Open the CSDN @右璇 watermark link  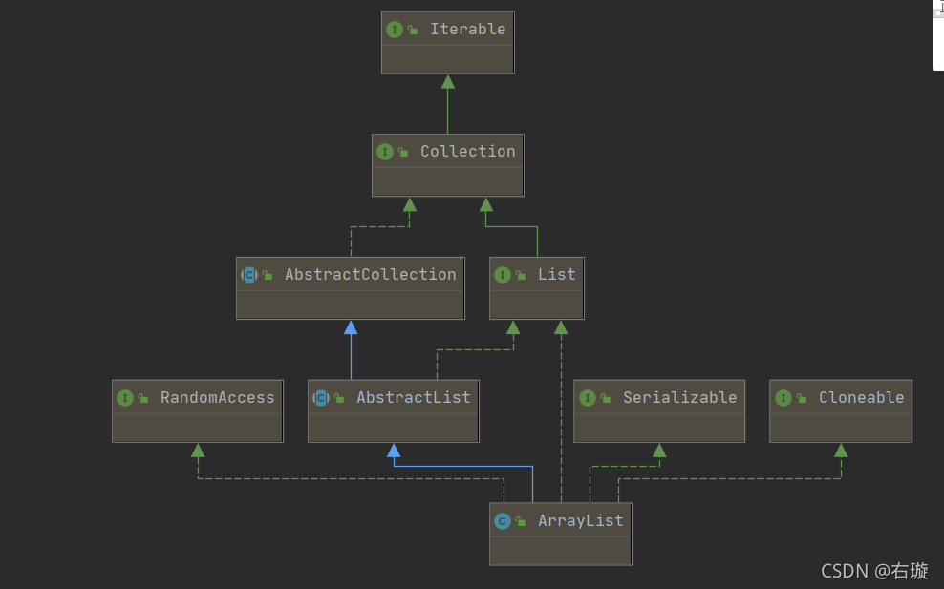coord(872,570)
